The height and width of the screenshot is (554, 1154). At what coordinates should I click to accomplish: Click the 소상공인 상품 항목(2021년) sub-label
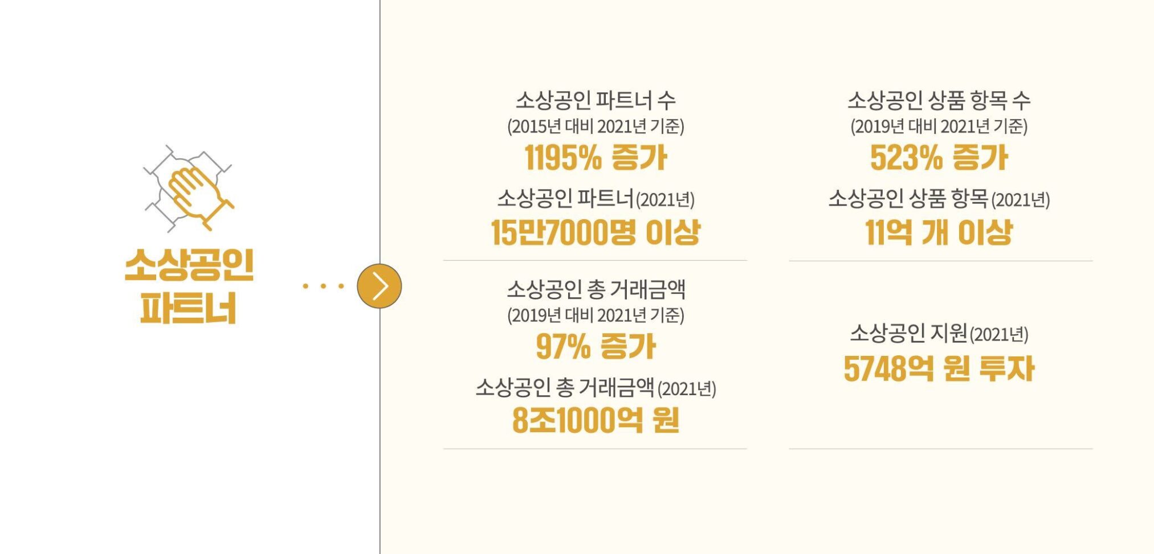click(x=939, y=198)
